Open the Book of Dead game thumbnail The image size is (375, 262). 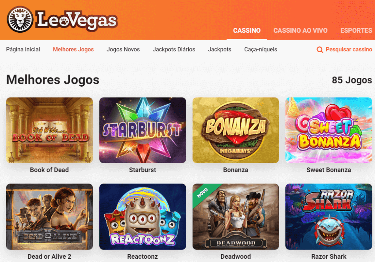click(49, 130)
